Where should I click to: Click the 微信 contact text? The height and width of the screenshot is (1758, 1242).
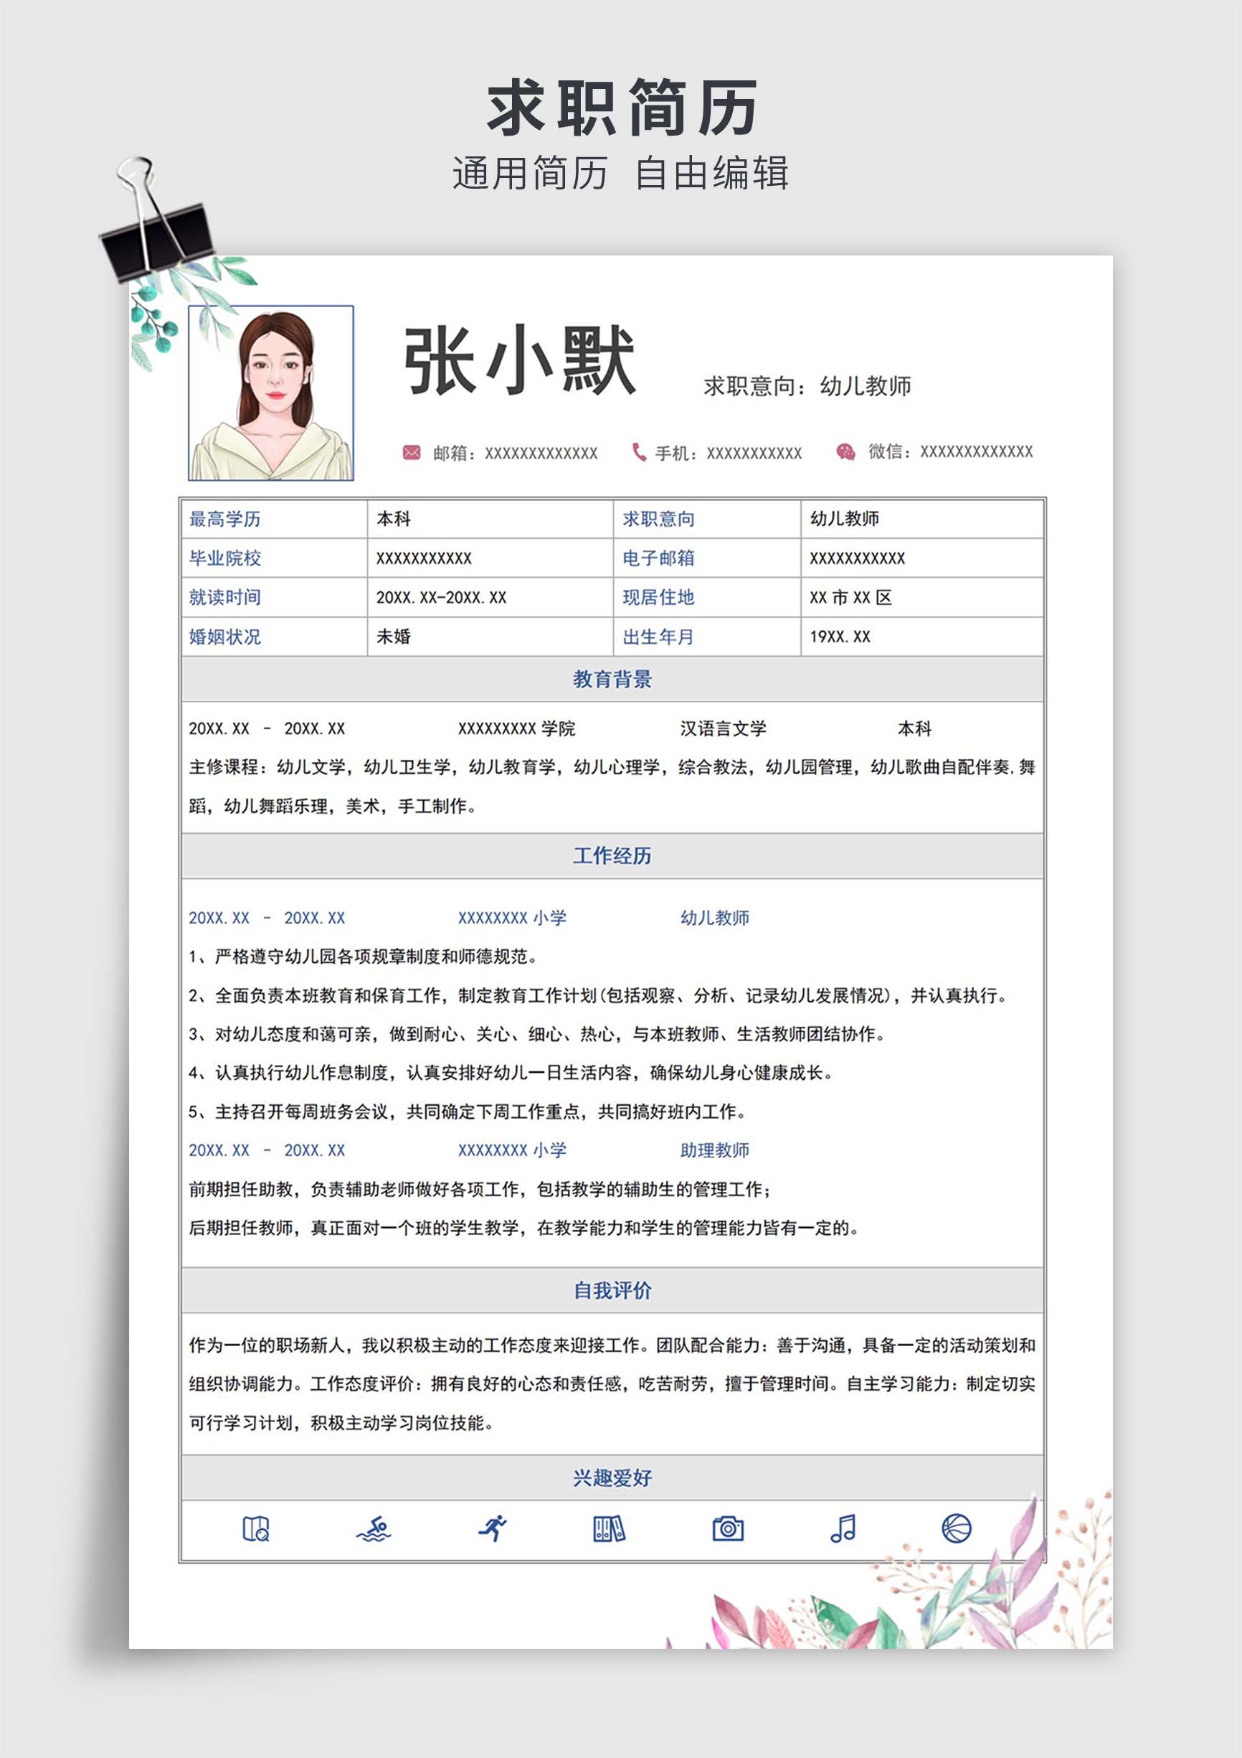click(x=950, y=452)
